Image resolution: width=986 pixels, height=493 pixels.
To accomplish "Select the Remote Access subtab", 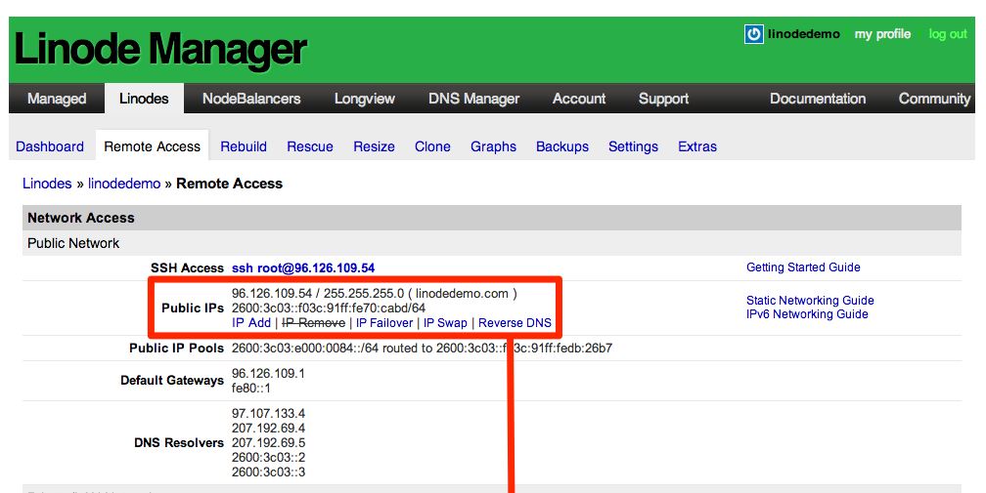I will 153,146.
